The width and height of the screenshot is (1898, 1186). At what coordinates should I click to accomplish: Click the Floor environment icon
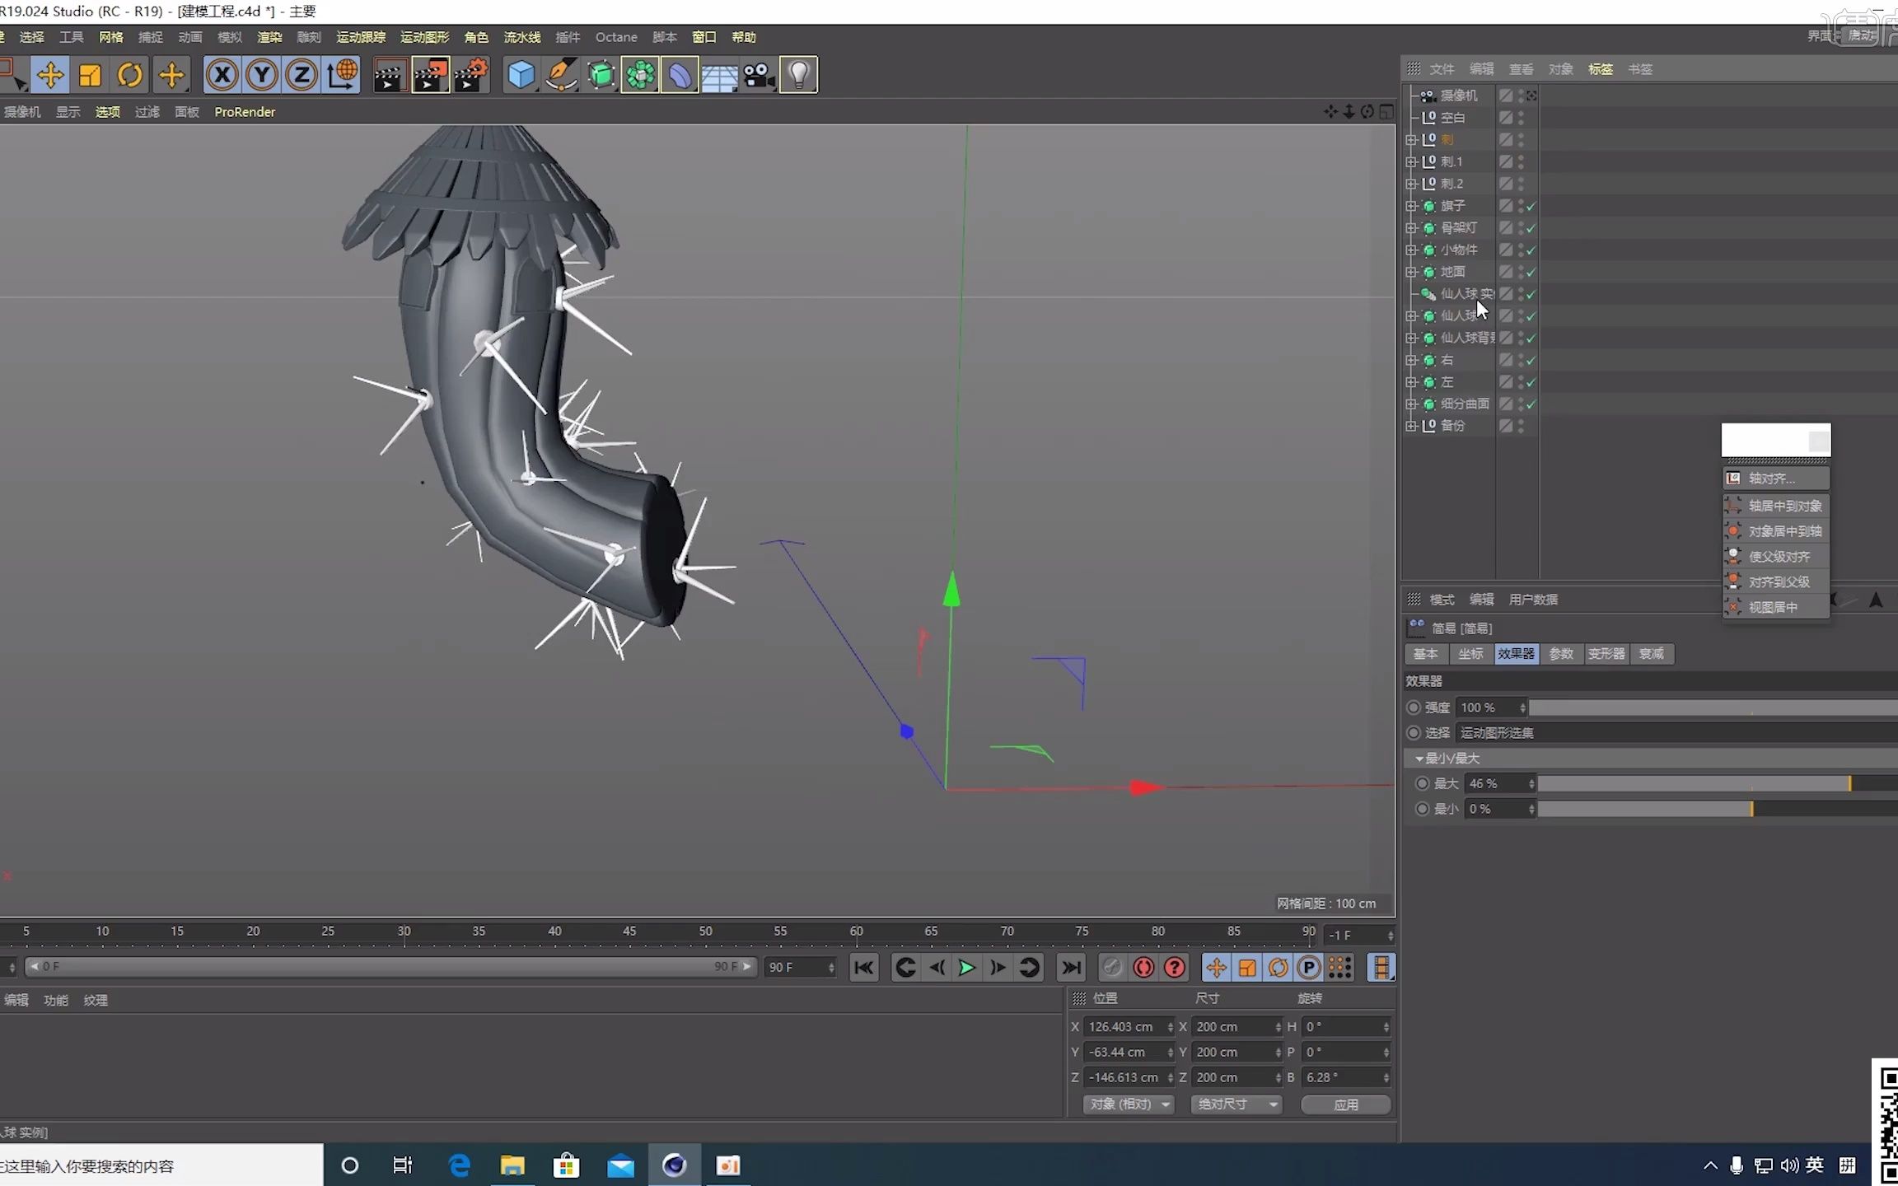719,75
